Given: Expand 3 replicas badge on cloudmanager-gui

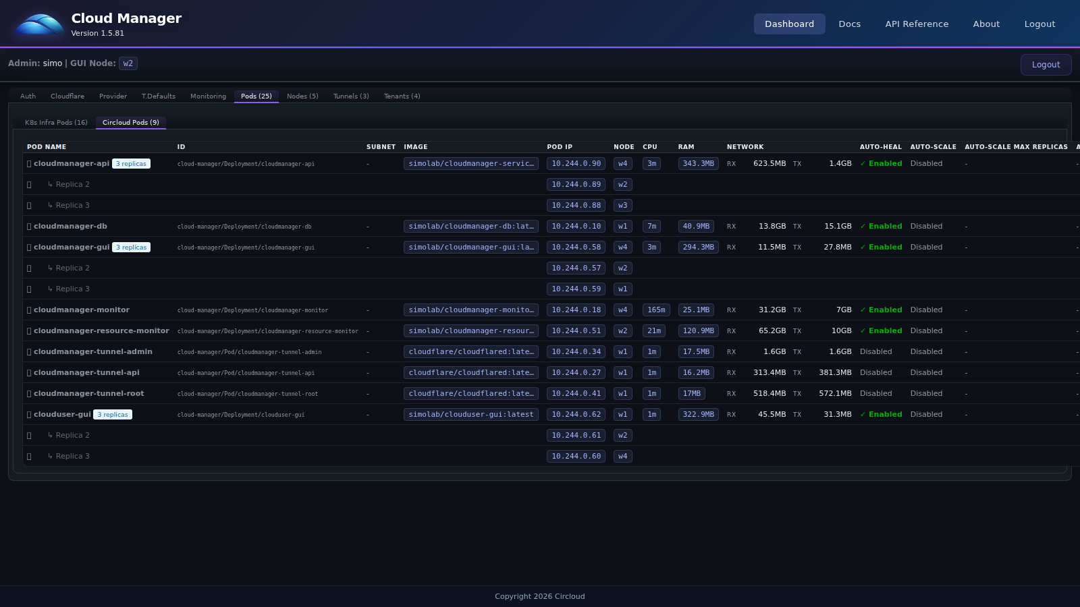Looking at the screenshot, I should (x=131, y=247).
